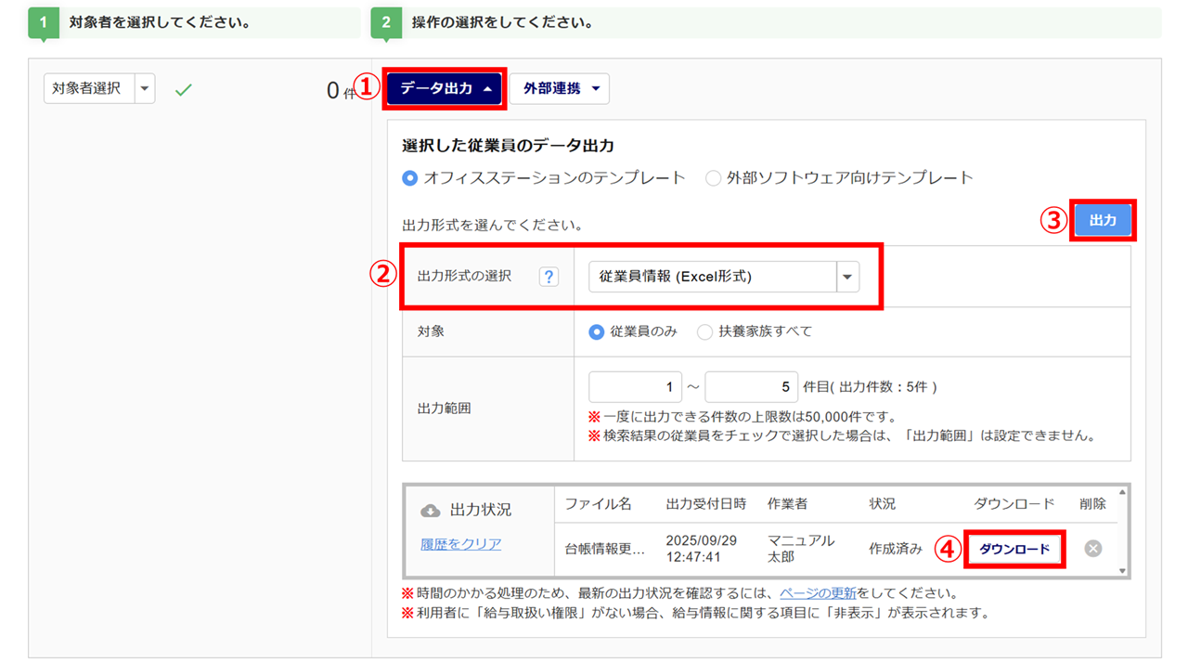Click the cloud download icon beside 出力状況
Image resolution: width=1188 pixels, height=662 pixels.
[x=430, y=511]
